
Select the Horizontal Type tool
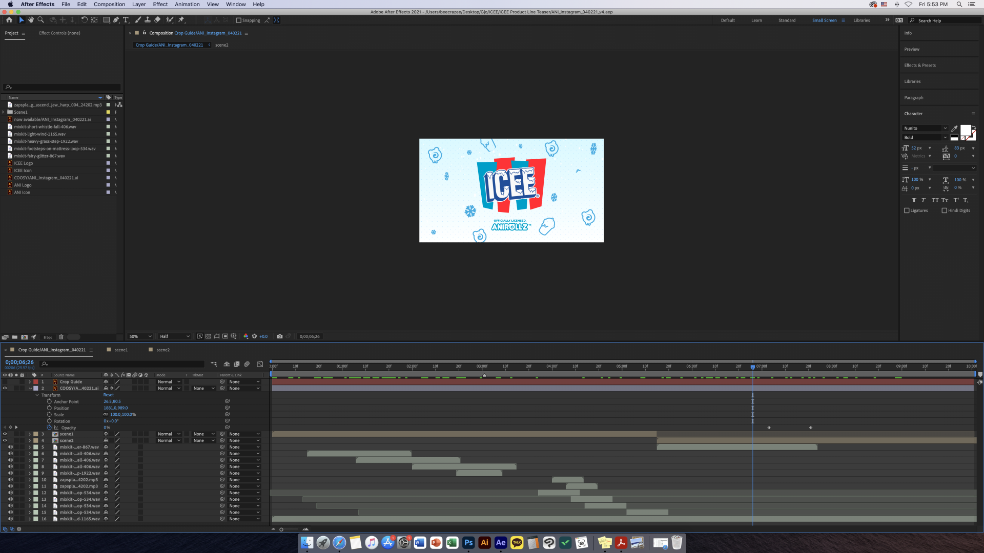tap(126, 20)
